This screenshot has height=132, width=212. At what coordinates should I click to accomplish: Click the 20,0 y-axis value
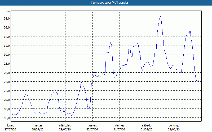tap(7, 100)
